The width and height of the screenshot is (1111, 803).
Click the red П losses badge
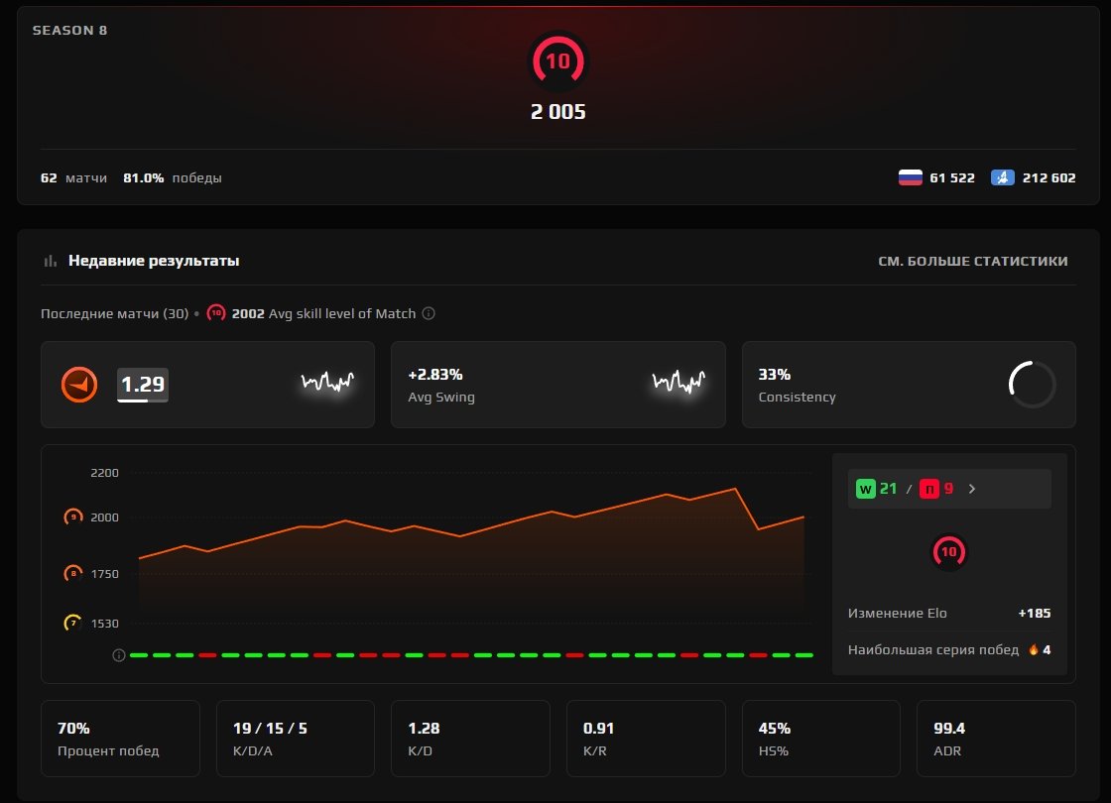[928, 489]
